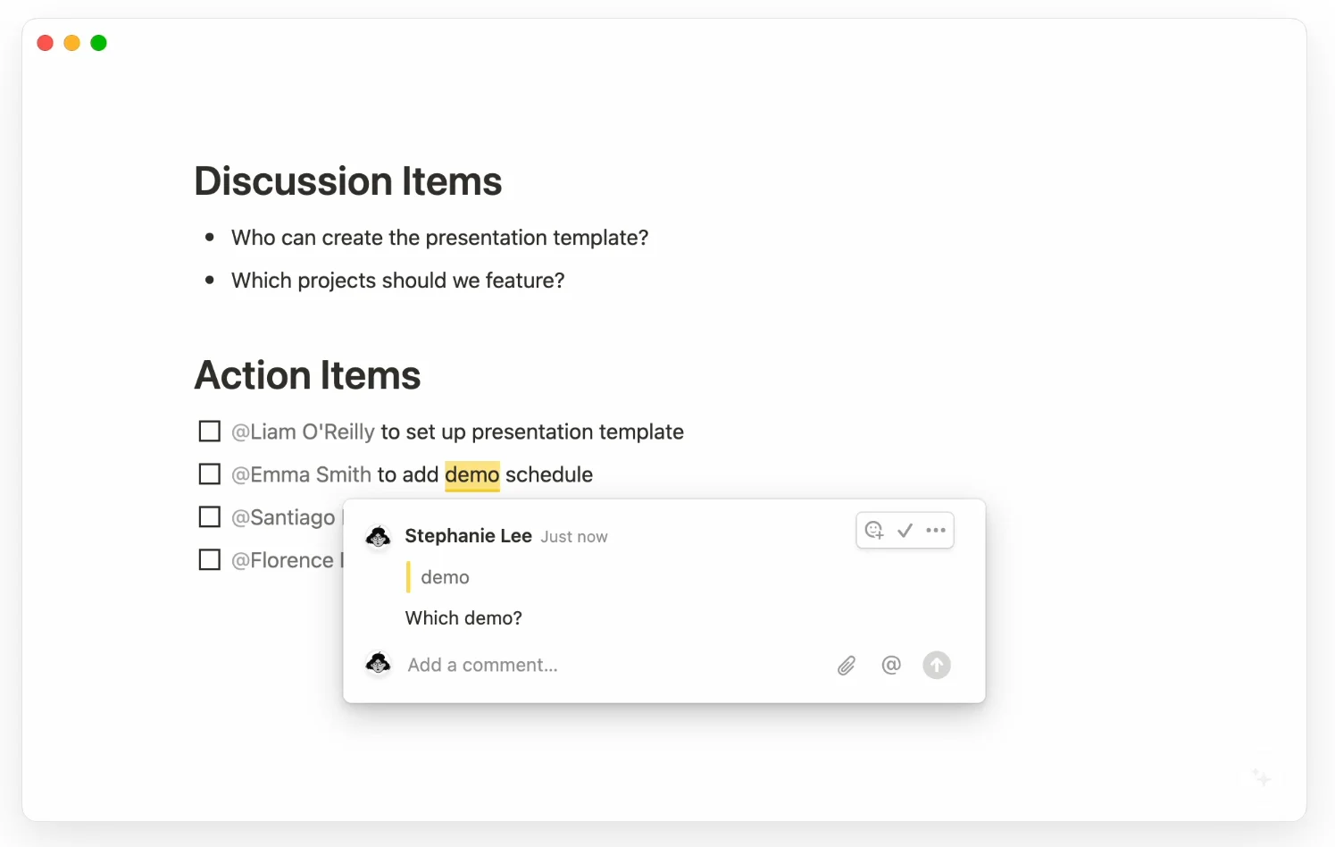The height and width of the screenshot is (847, 1335).
Task: Open the @Liam O'Reilly mention
Action: coord(303,432)
